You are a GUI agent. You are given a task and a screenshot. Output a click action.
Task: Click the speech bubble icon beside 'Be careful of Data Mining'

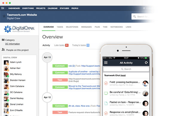(x=106, y=93)
